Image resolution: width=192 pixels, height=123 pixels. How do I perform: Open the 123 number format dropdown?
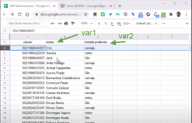[126, 24]
